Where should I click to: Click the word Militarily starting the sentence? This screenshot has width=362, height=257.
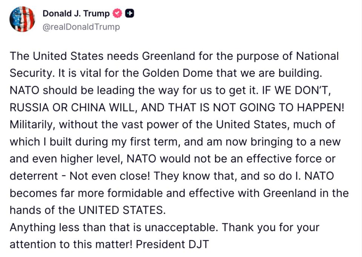28,124
